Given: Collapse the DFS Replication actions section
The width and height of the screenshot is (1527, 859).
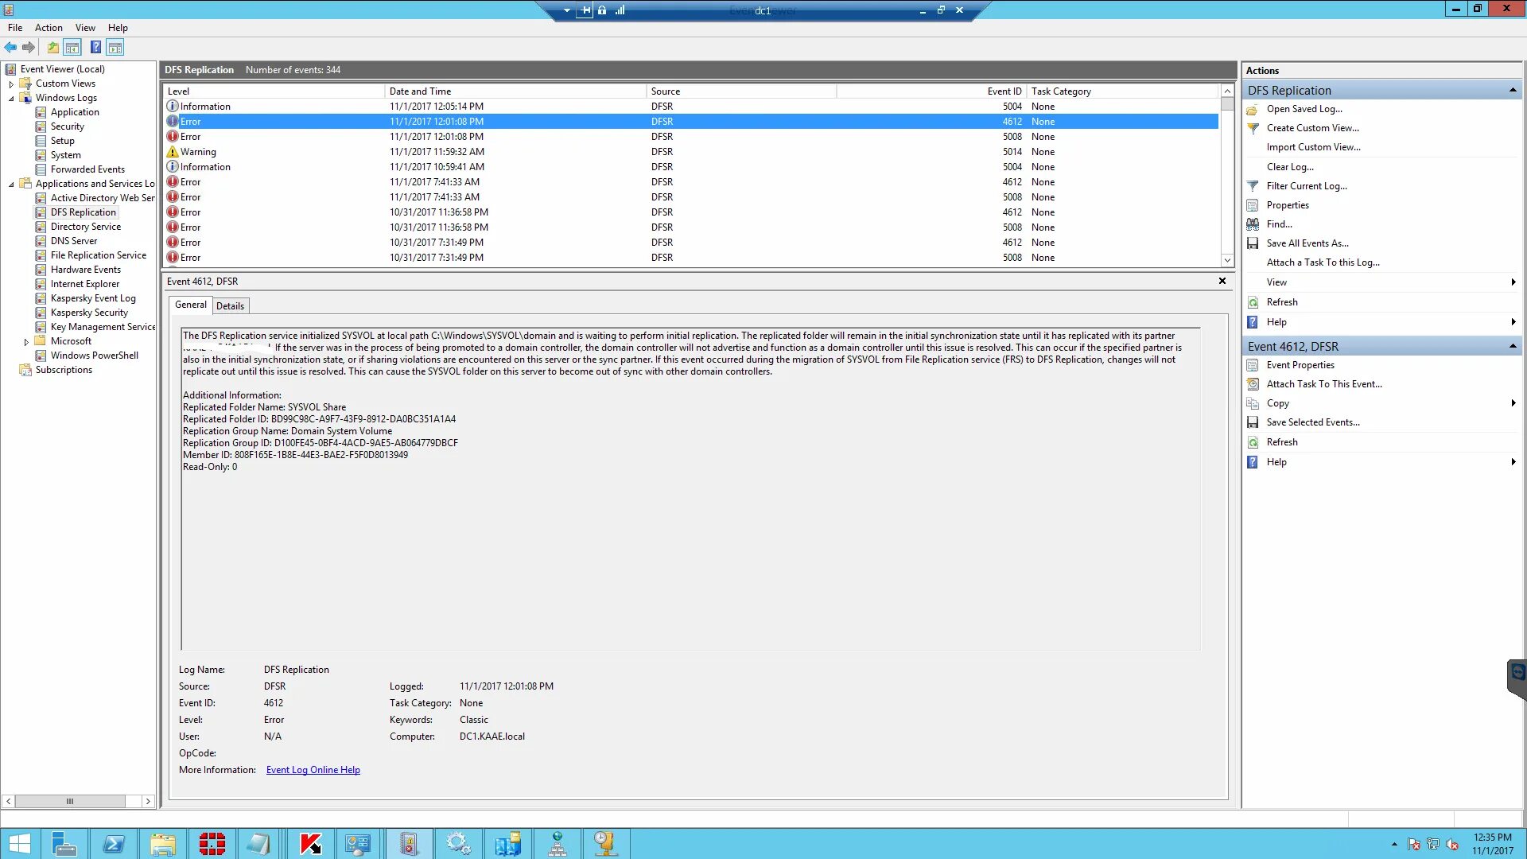Looking at the screenshot, I should tap(1512, 91).
